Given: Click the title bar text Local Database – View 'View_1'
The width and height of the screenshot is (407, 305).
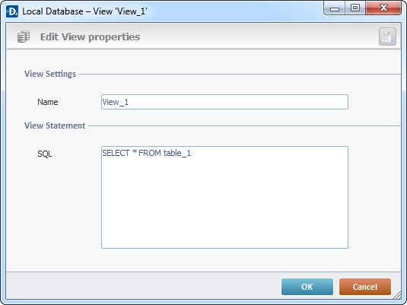Looking at the screenshot, I should pyautogui.click(x=84, y=11).
